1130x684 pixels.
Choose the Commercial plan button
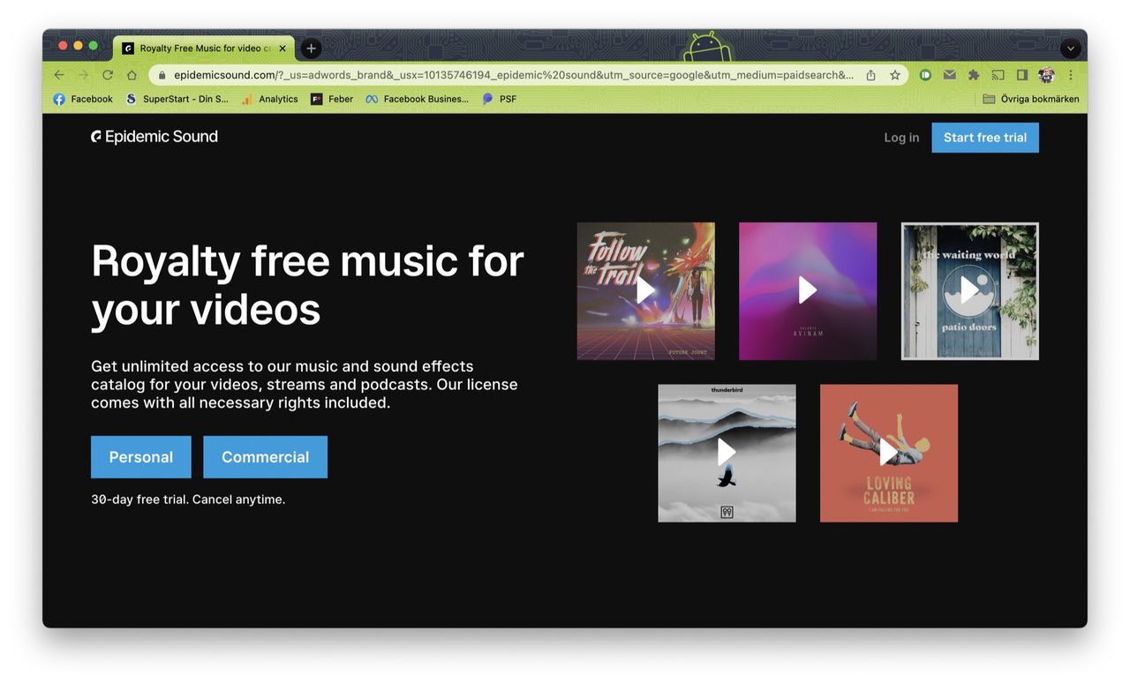click(265, 457)
